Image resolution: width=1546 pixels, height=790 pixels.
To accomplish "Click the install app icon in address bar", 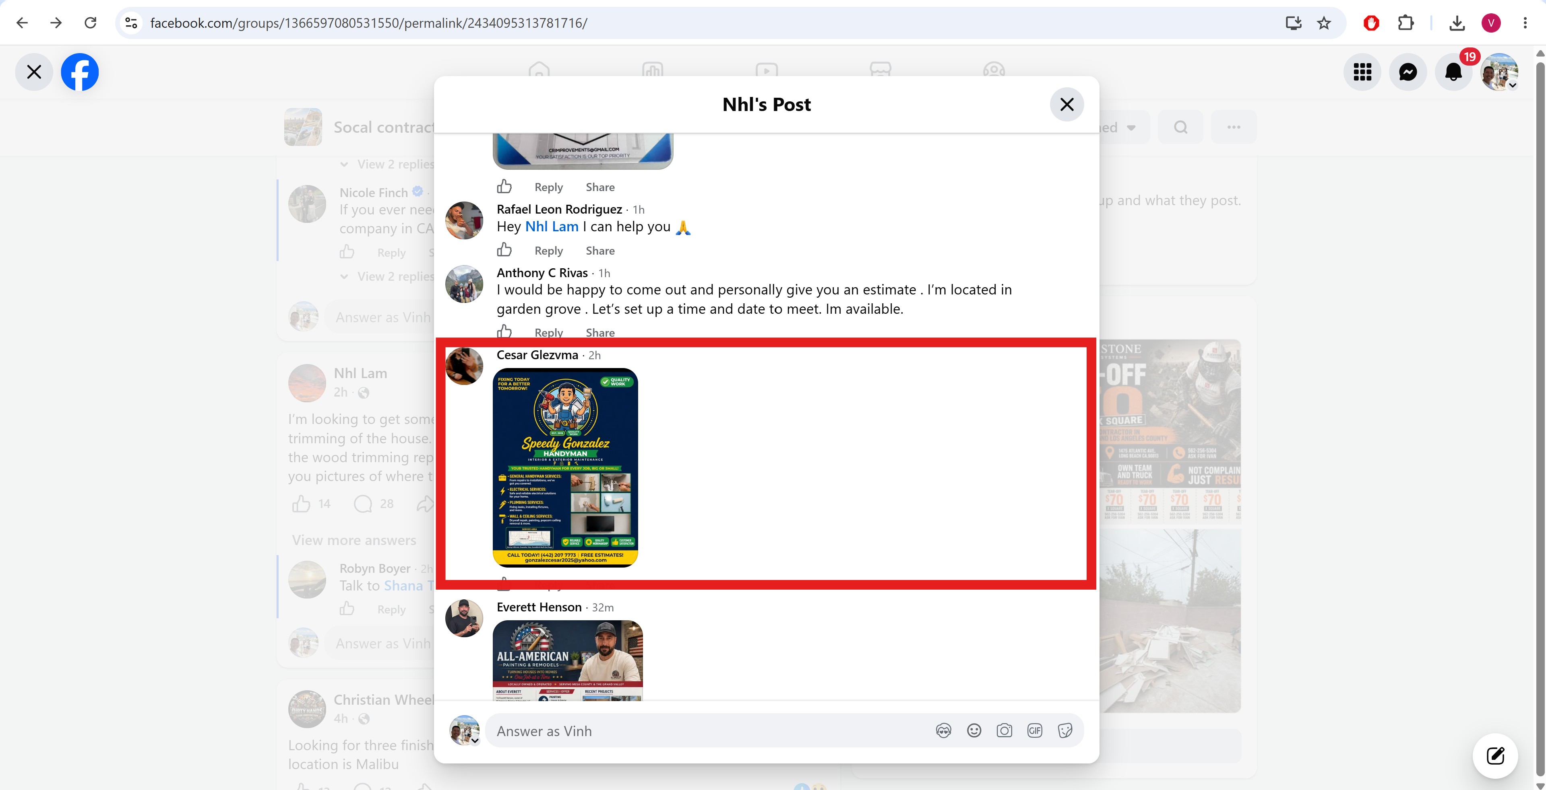I will click(x=1293, y=23).
